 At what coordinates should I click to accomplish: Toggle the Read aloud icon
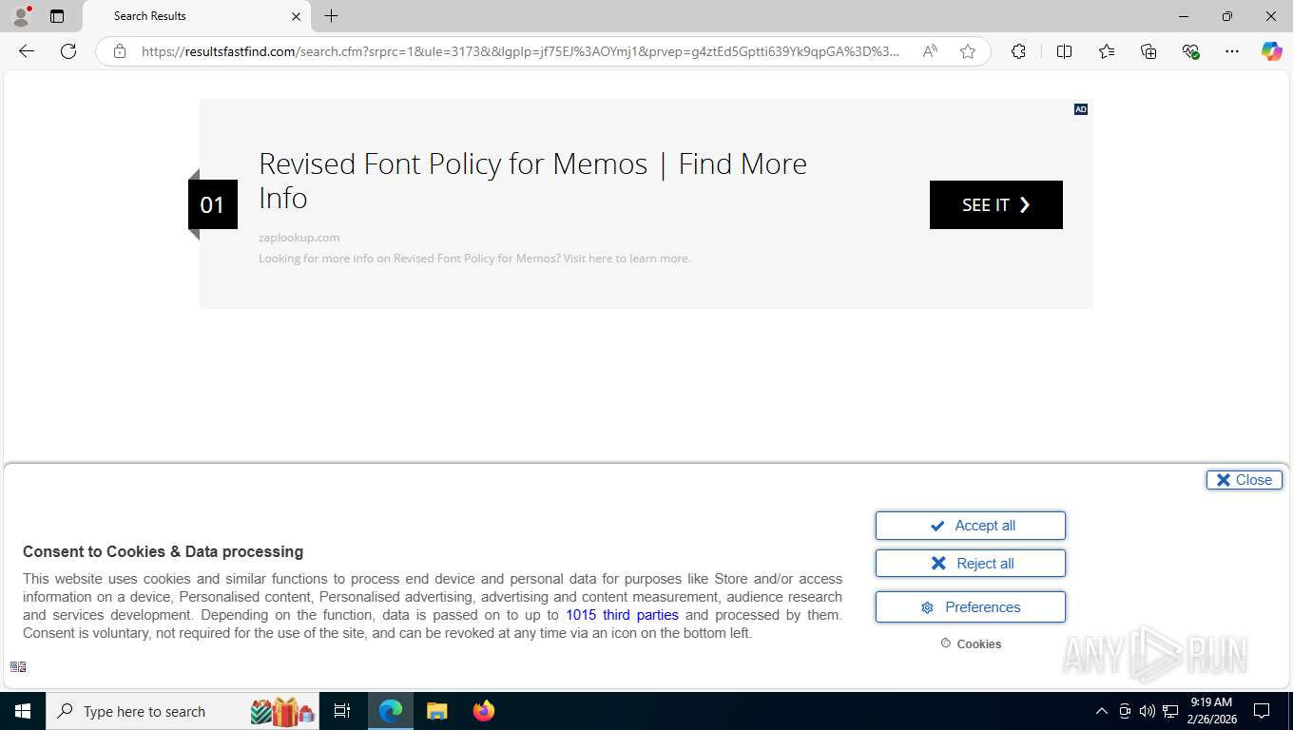pyautogui.click(x=930, y=51)
